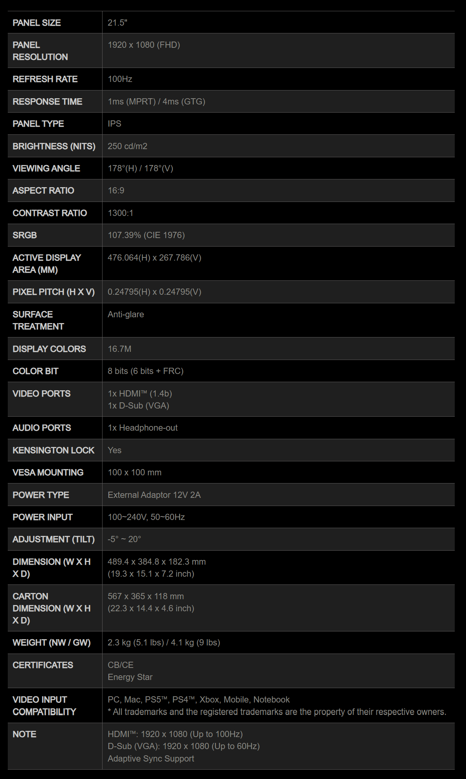
Task: Click the PANEL SIZE label
Action: [37, 23]
